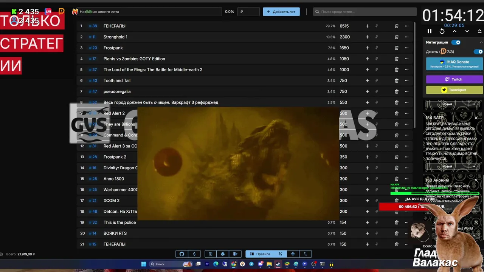The image size is (484, 272).
Task: Click the bug report icon in bottom toolbar
Action: coord(223,254)
